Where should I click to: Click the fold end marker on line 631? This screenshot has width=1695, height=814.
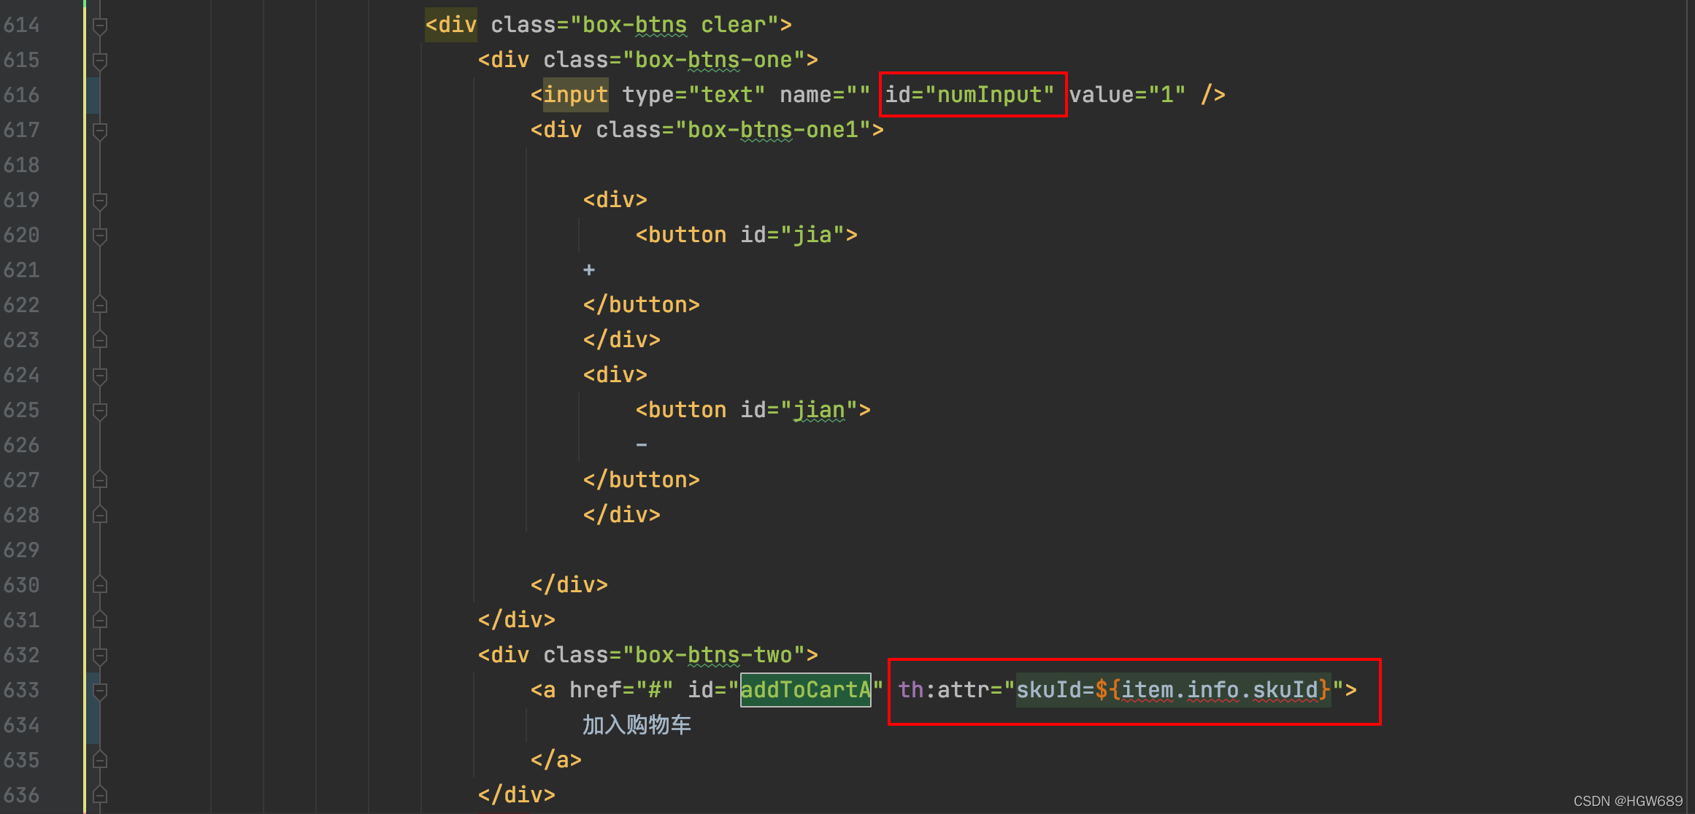(x=100, y=620)
